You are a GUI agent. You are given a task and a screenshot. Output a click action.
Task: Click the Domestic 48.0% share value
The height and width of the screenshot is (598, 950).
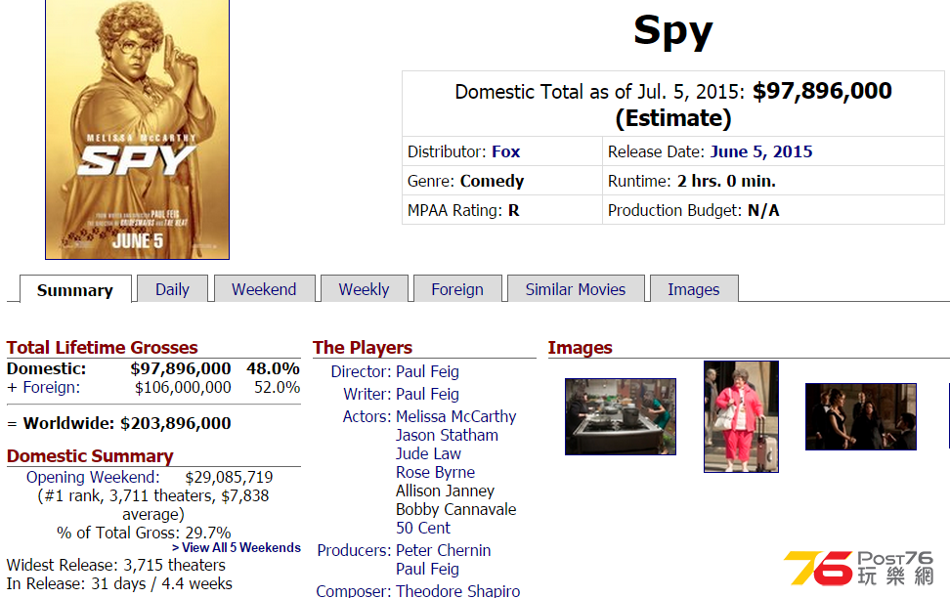tap(273, 368)
